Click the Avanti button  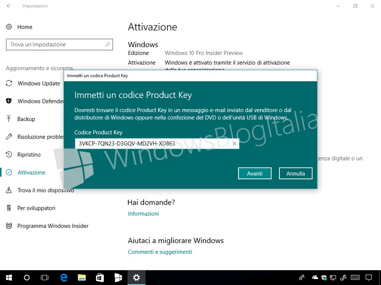[255, 173]
